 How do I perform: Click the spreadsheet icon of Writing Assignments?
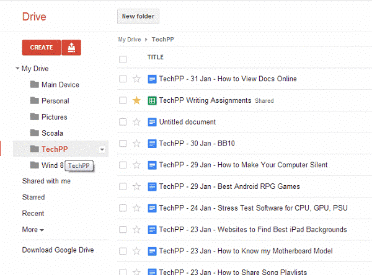click(152, 100)
